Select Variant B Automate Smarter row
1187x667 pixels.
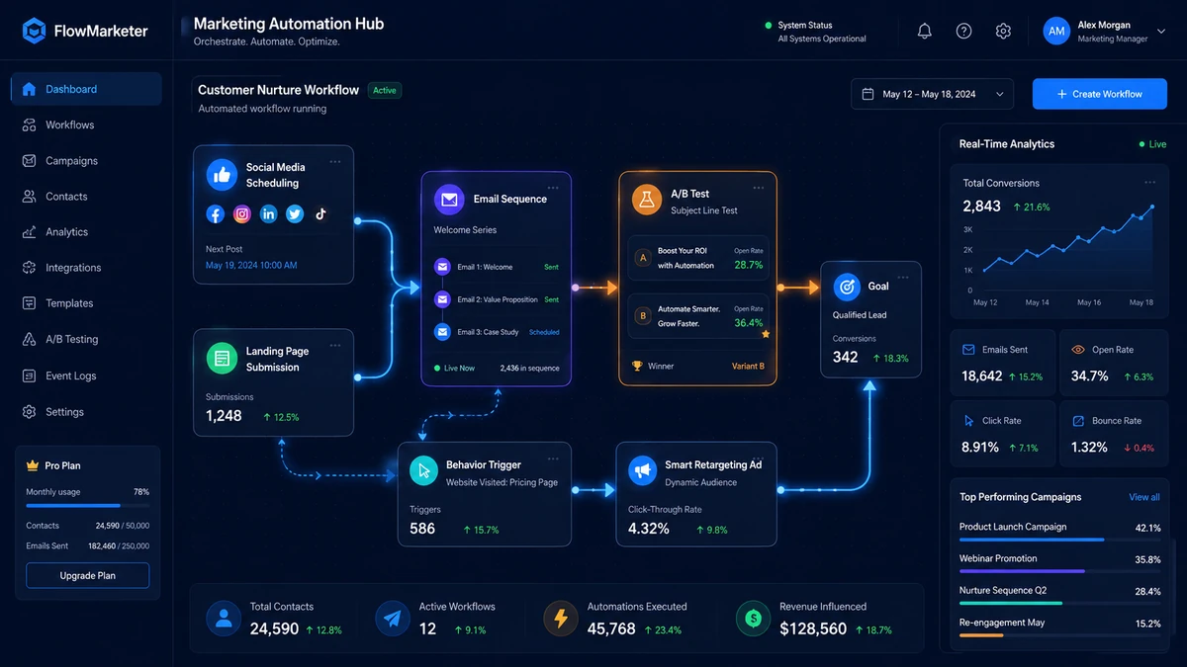pos(698,316)
